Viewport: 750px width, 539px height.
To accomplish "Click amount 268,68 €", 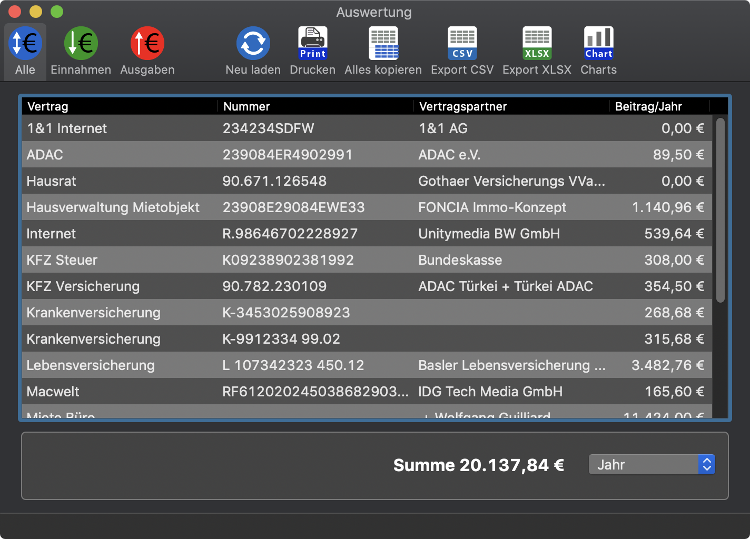I will 674,313.
